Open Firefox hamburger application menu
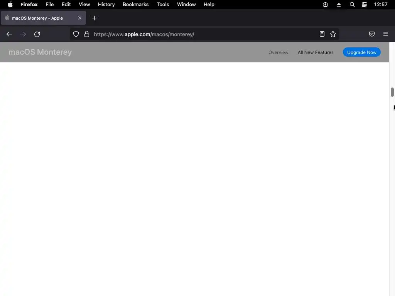 (x=386, y=34)
